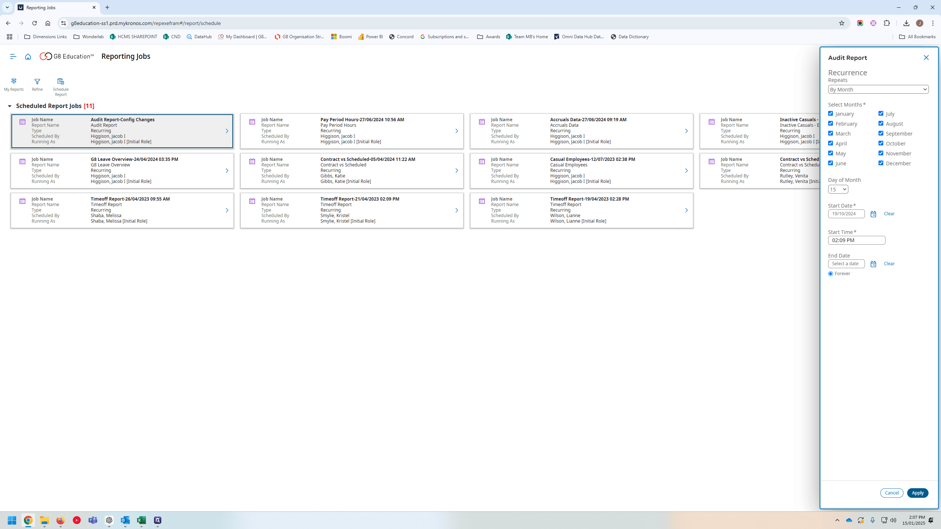The height and width of the screenshot is (529, 941).
Task: Open the Start Date calendar picker
Action: pyautogui.click(x=873, y=214)
